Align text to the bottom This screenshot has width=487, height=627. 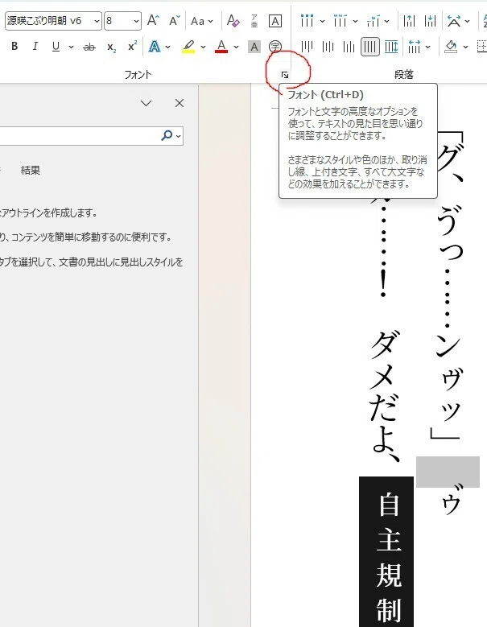click(349, 47)
